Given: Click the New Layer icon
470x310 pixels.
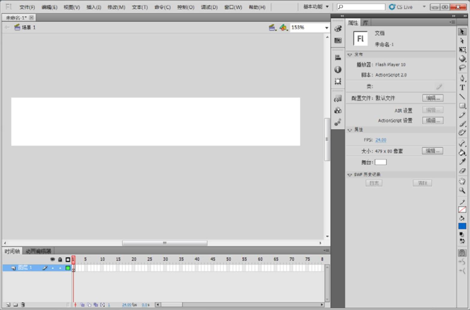Looking at the screenshot, I should click(8, 305).
